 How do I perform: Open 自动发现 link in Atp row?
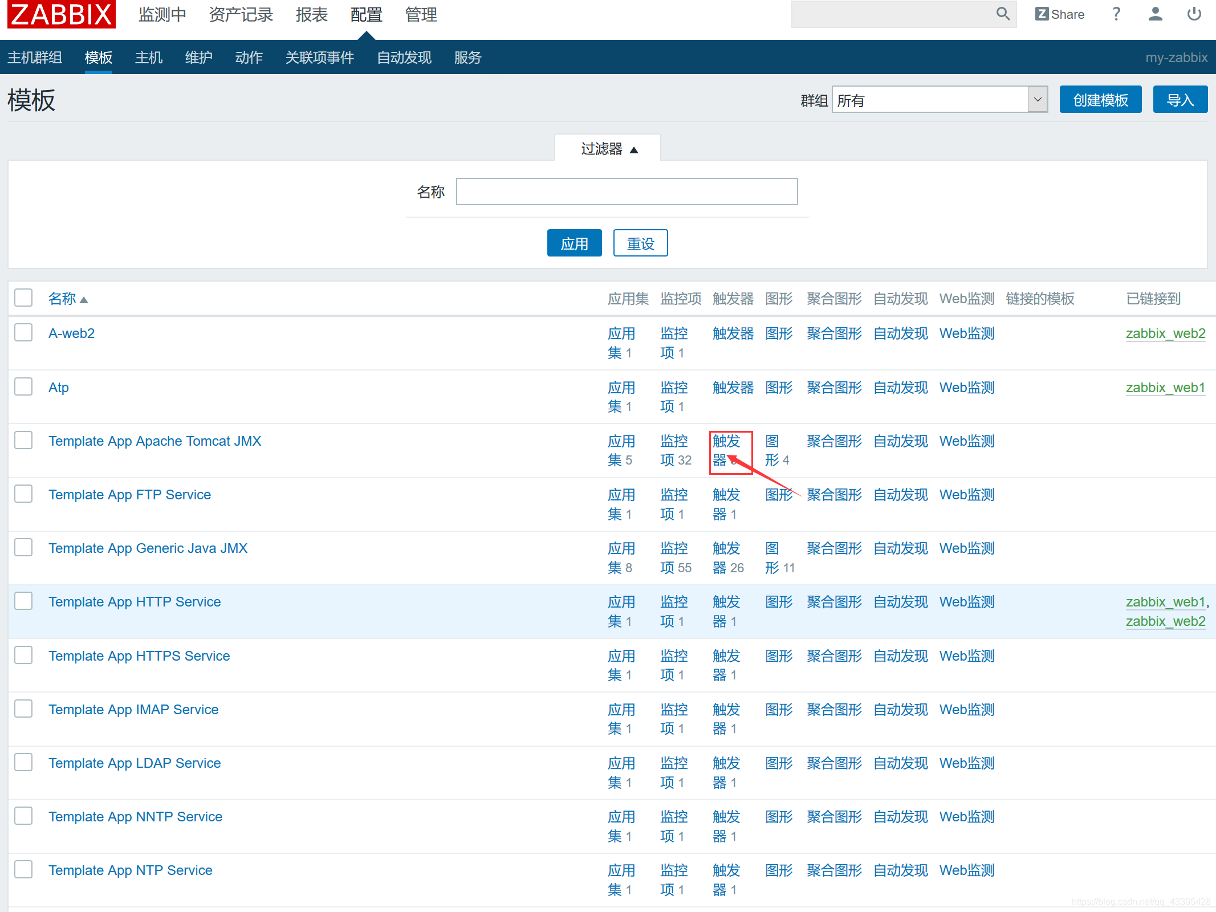point(901,388)
